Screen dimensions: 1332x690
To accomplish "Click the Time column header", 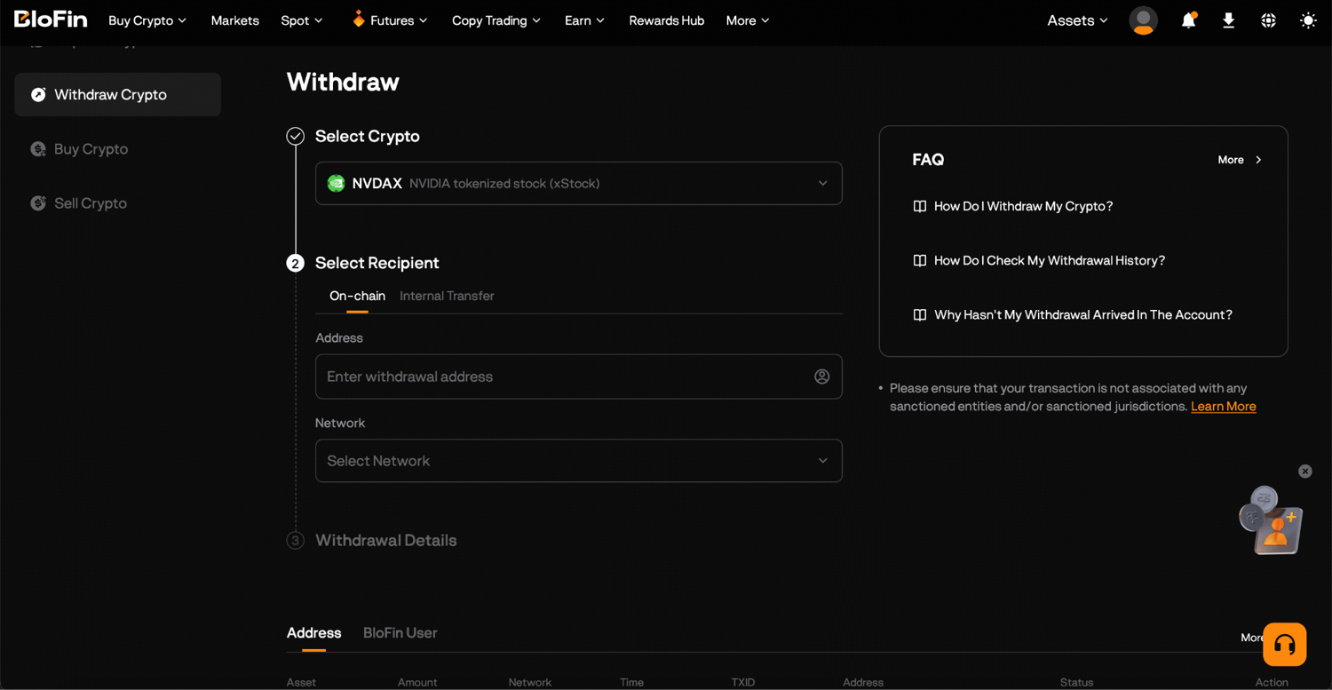I will (631, 682).
